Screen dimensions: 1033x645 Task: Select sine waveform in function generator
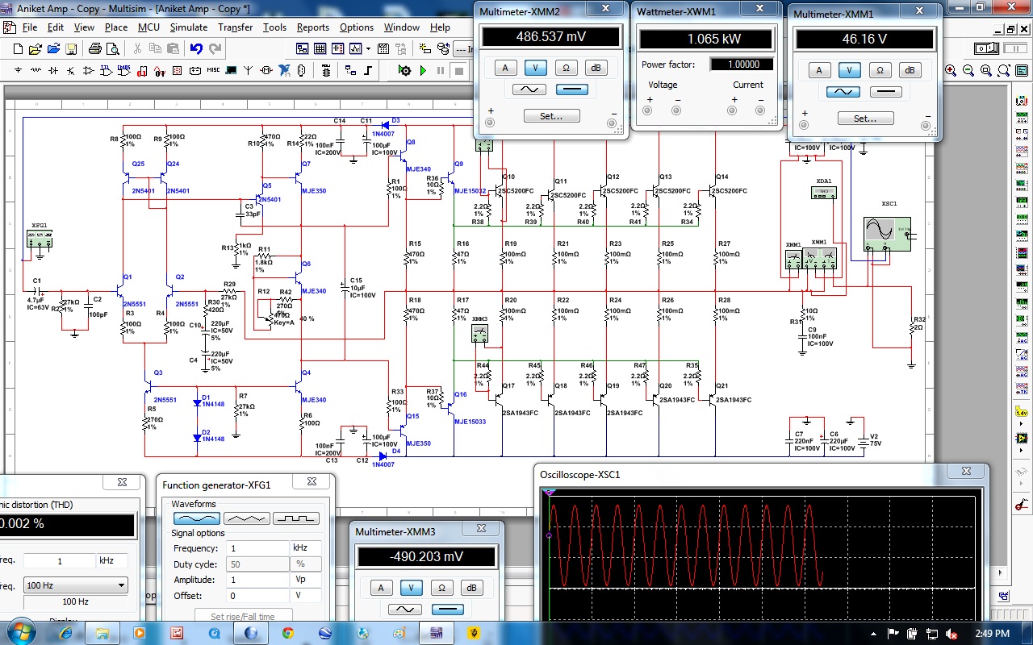coord(196,518)
